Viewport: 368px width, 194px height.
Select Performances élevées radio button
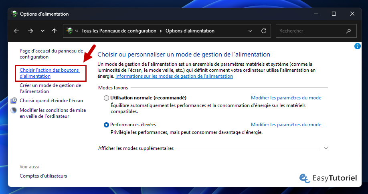tap(106, 125)
